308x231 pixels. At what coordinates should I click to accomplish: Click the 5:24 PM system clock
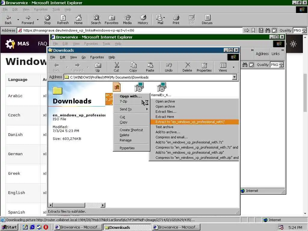click(295, 227)
